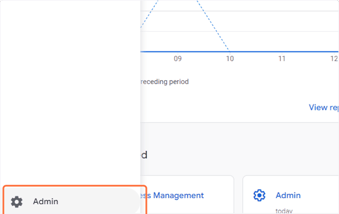Open the blue Admin link in card
The height and width of the screenshot is (214, 339).
[x=288, y=195]
